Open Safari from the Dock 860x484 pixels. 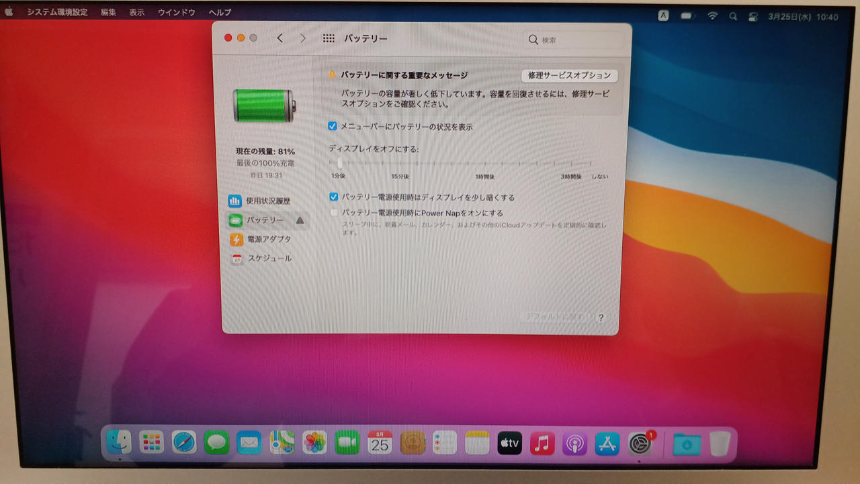pos(184,443)
